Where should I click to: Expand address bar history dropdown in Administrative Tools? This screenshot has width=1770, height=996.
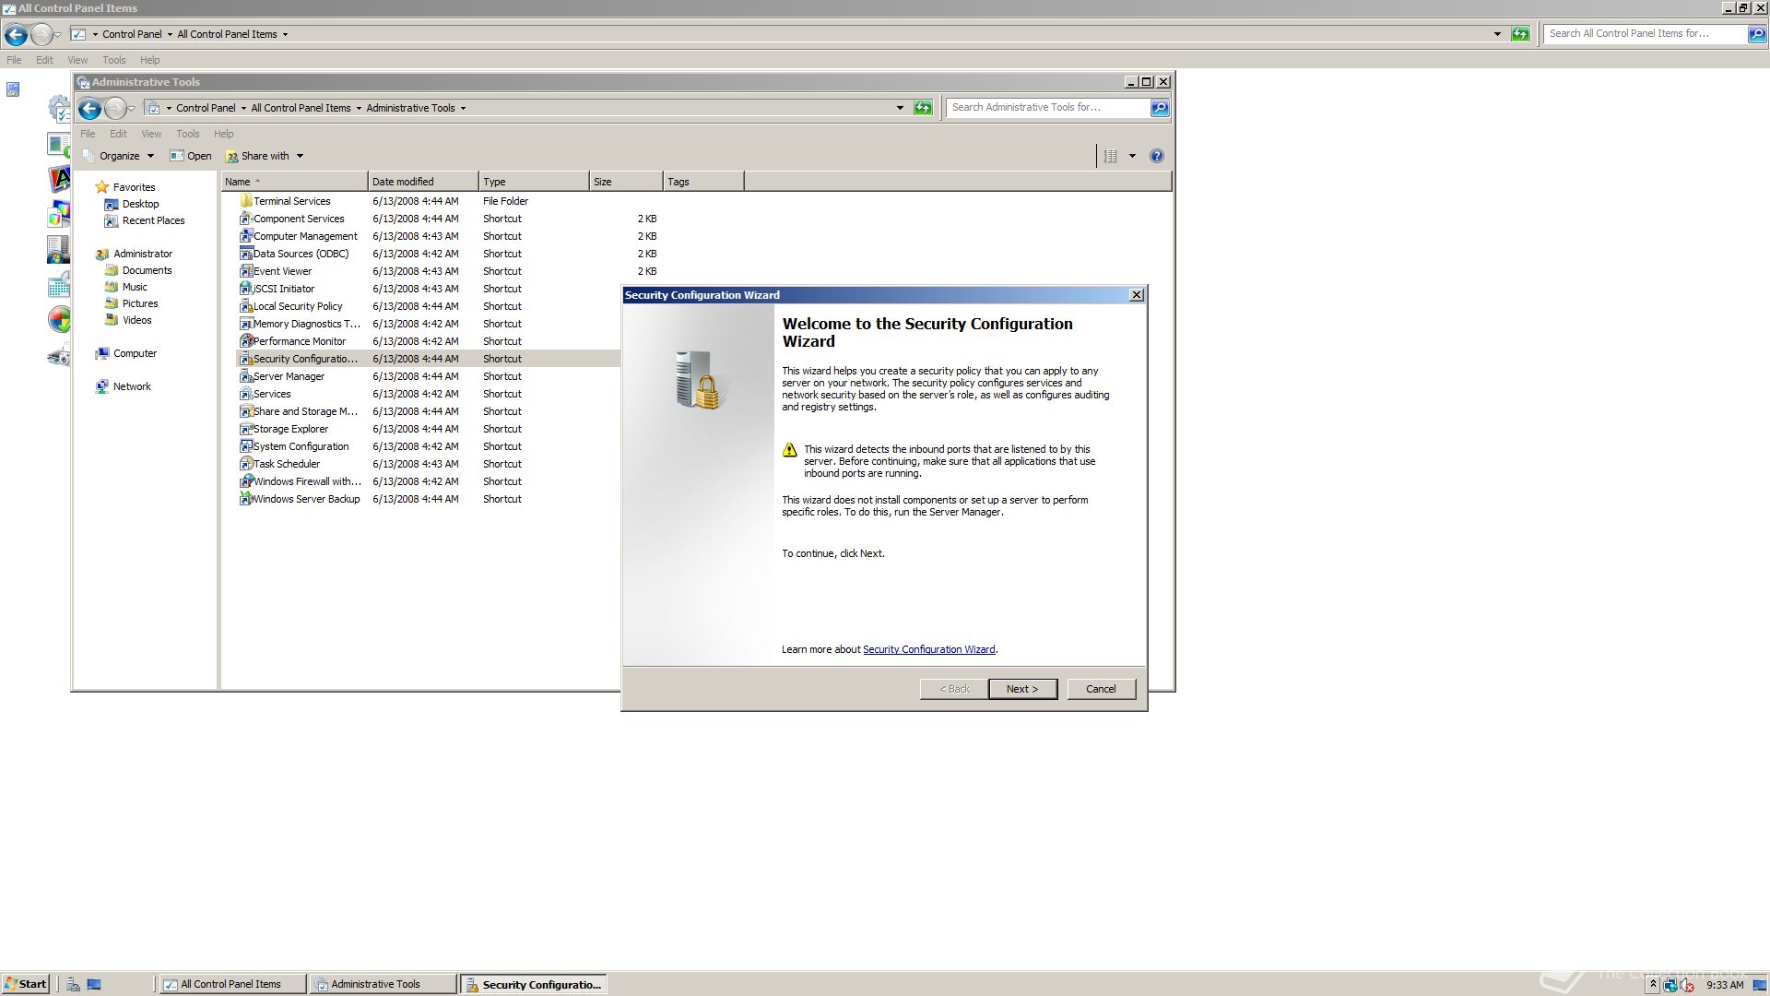900,108
